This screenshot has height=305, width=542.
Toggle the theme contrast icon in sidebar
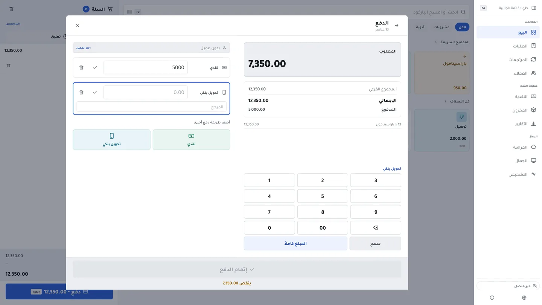pos(492,298)
